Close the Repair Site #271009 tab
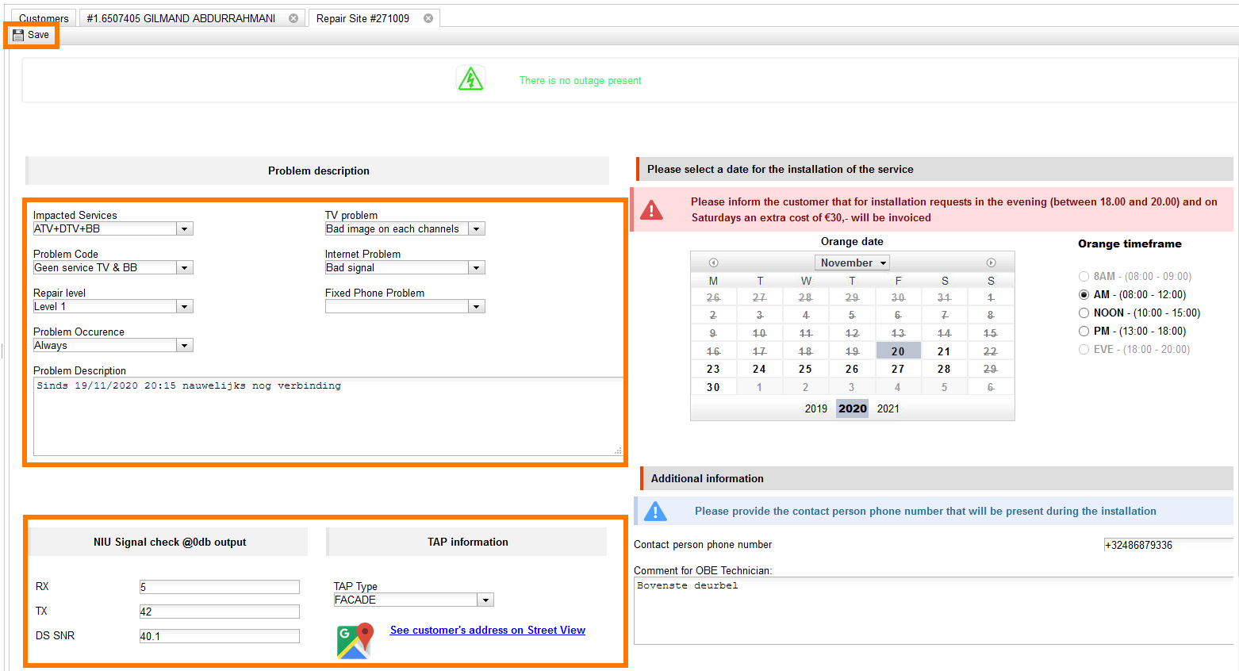 tap(428, 18)
